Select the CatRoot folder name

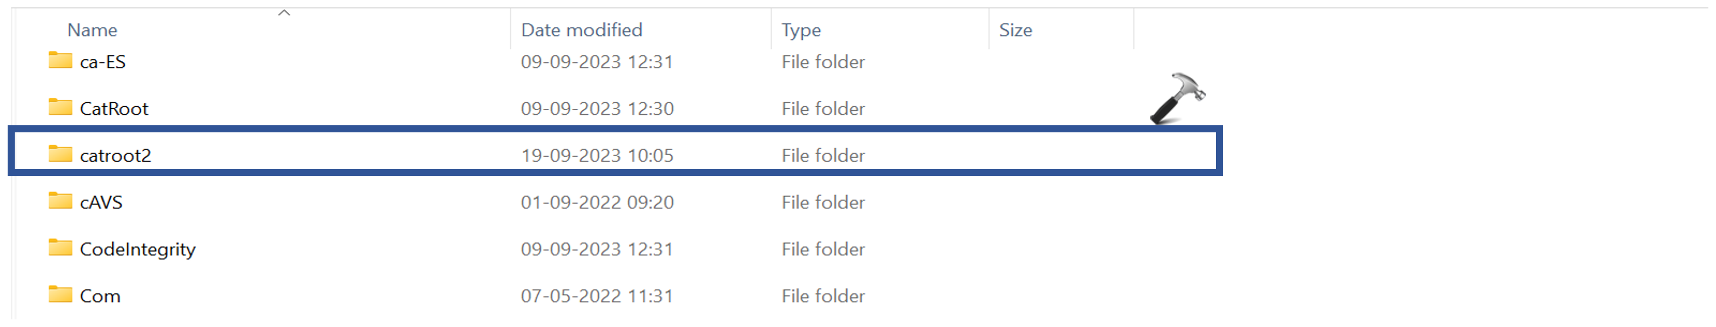(x=114, y=108)
